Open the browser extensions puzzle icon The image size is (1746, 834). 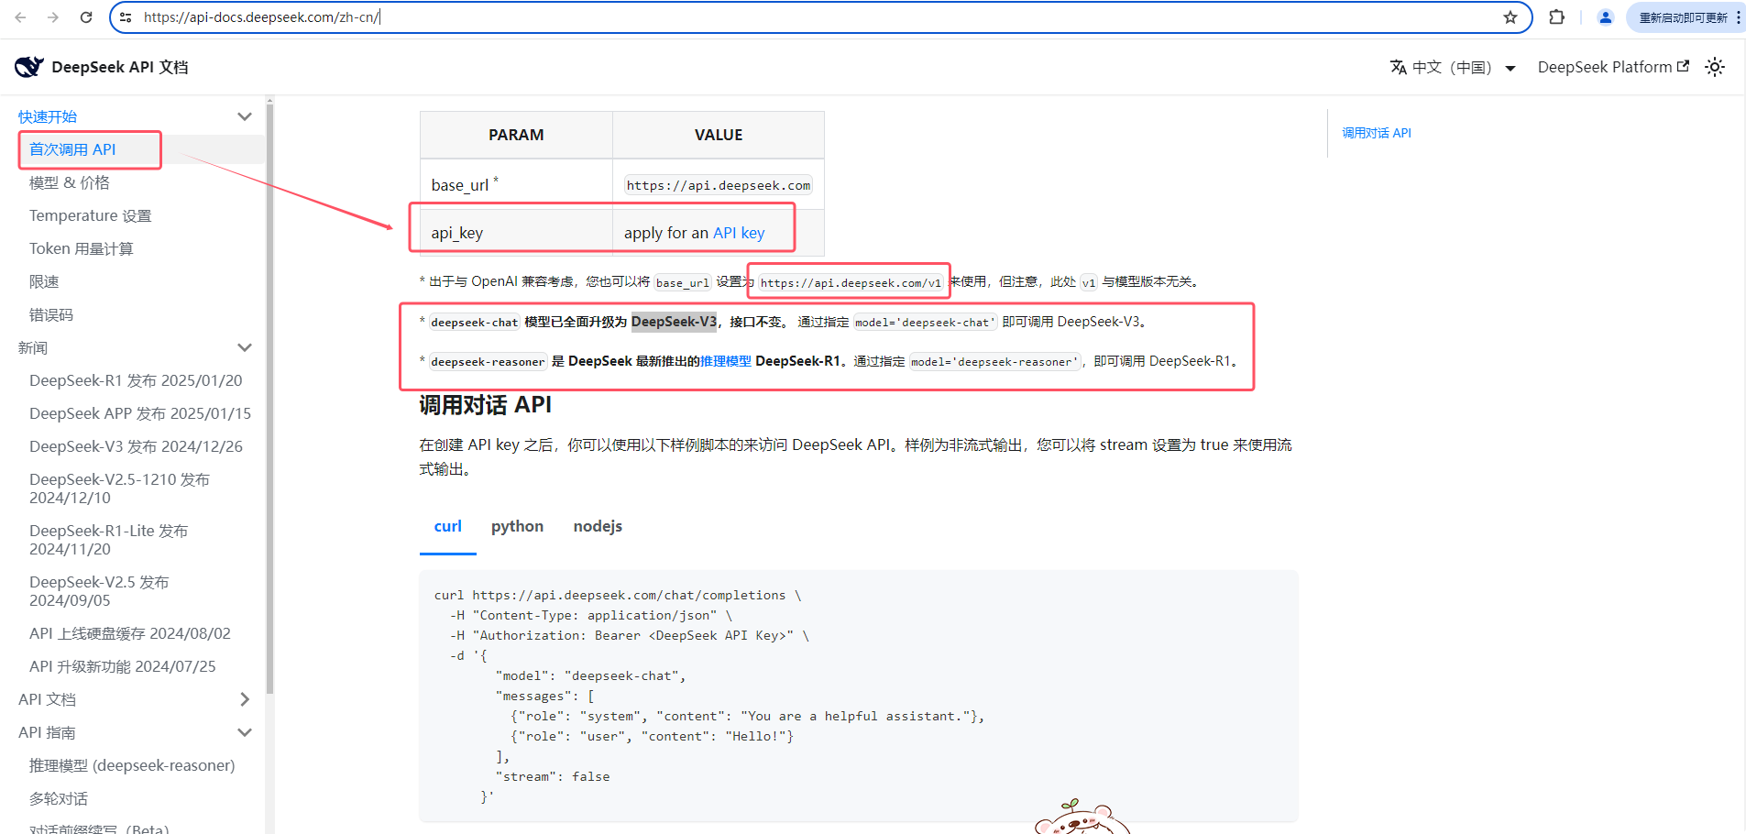(1556, 17)
